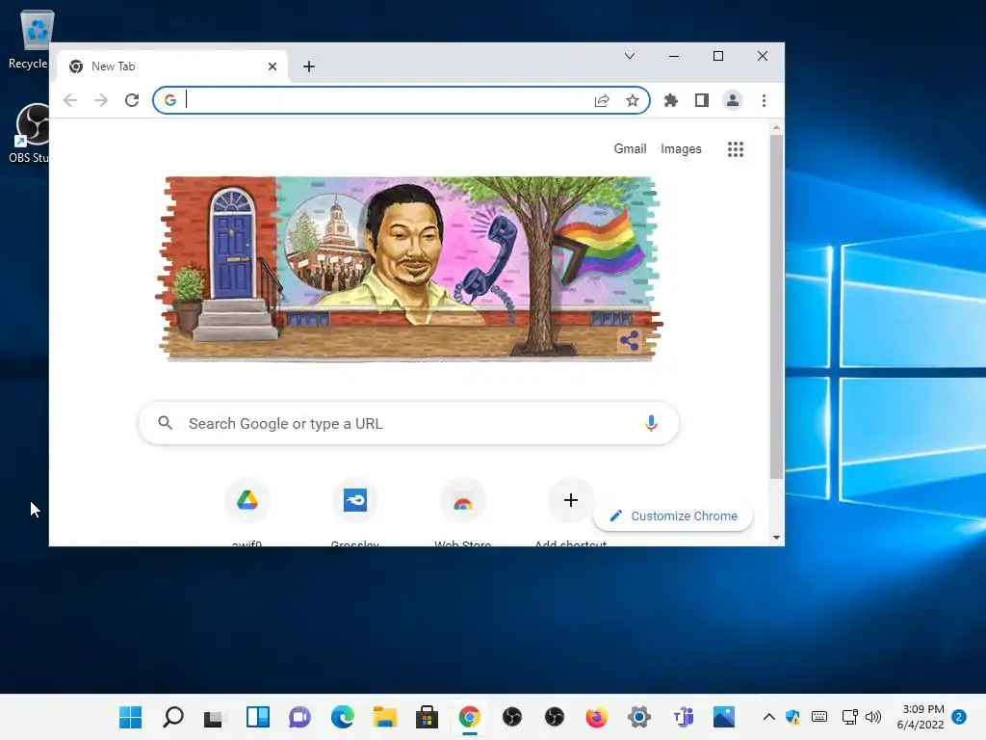Open a new Chrome tab
Image resolution: width=986 pixels, height=740 pixels.
click(309, 66)
